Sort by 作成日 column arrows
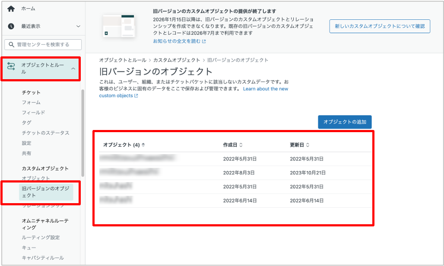Image resolution: width=444 pixels, height=266 pixels. (241, 145)
